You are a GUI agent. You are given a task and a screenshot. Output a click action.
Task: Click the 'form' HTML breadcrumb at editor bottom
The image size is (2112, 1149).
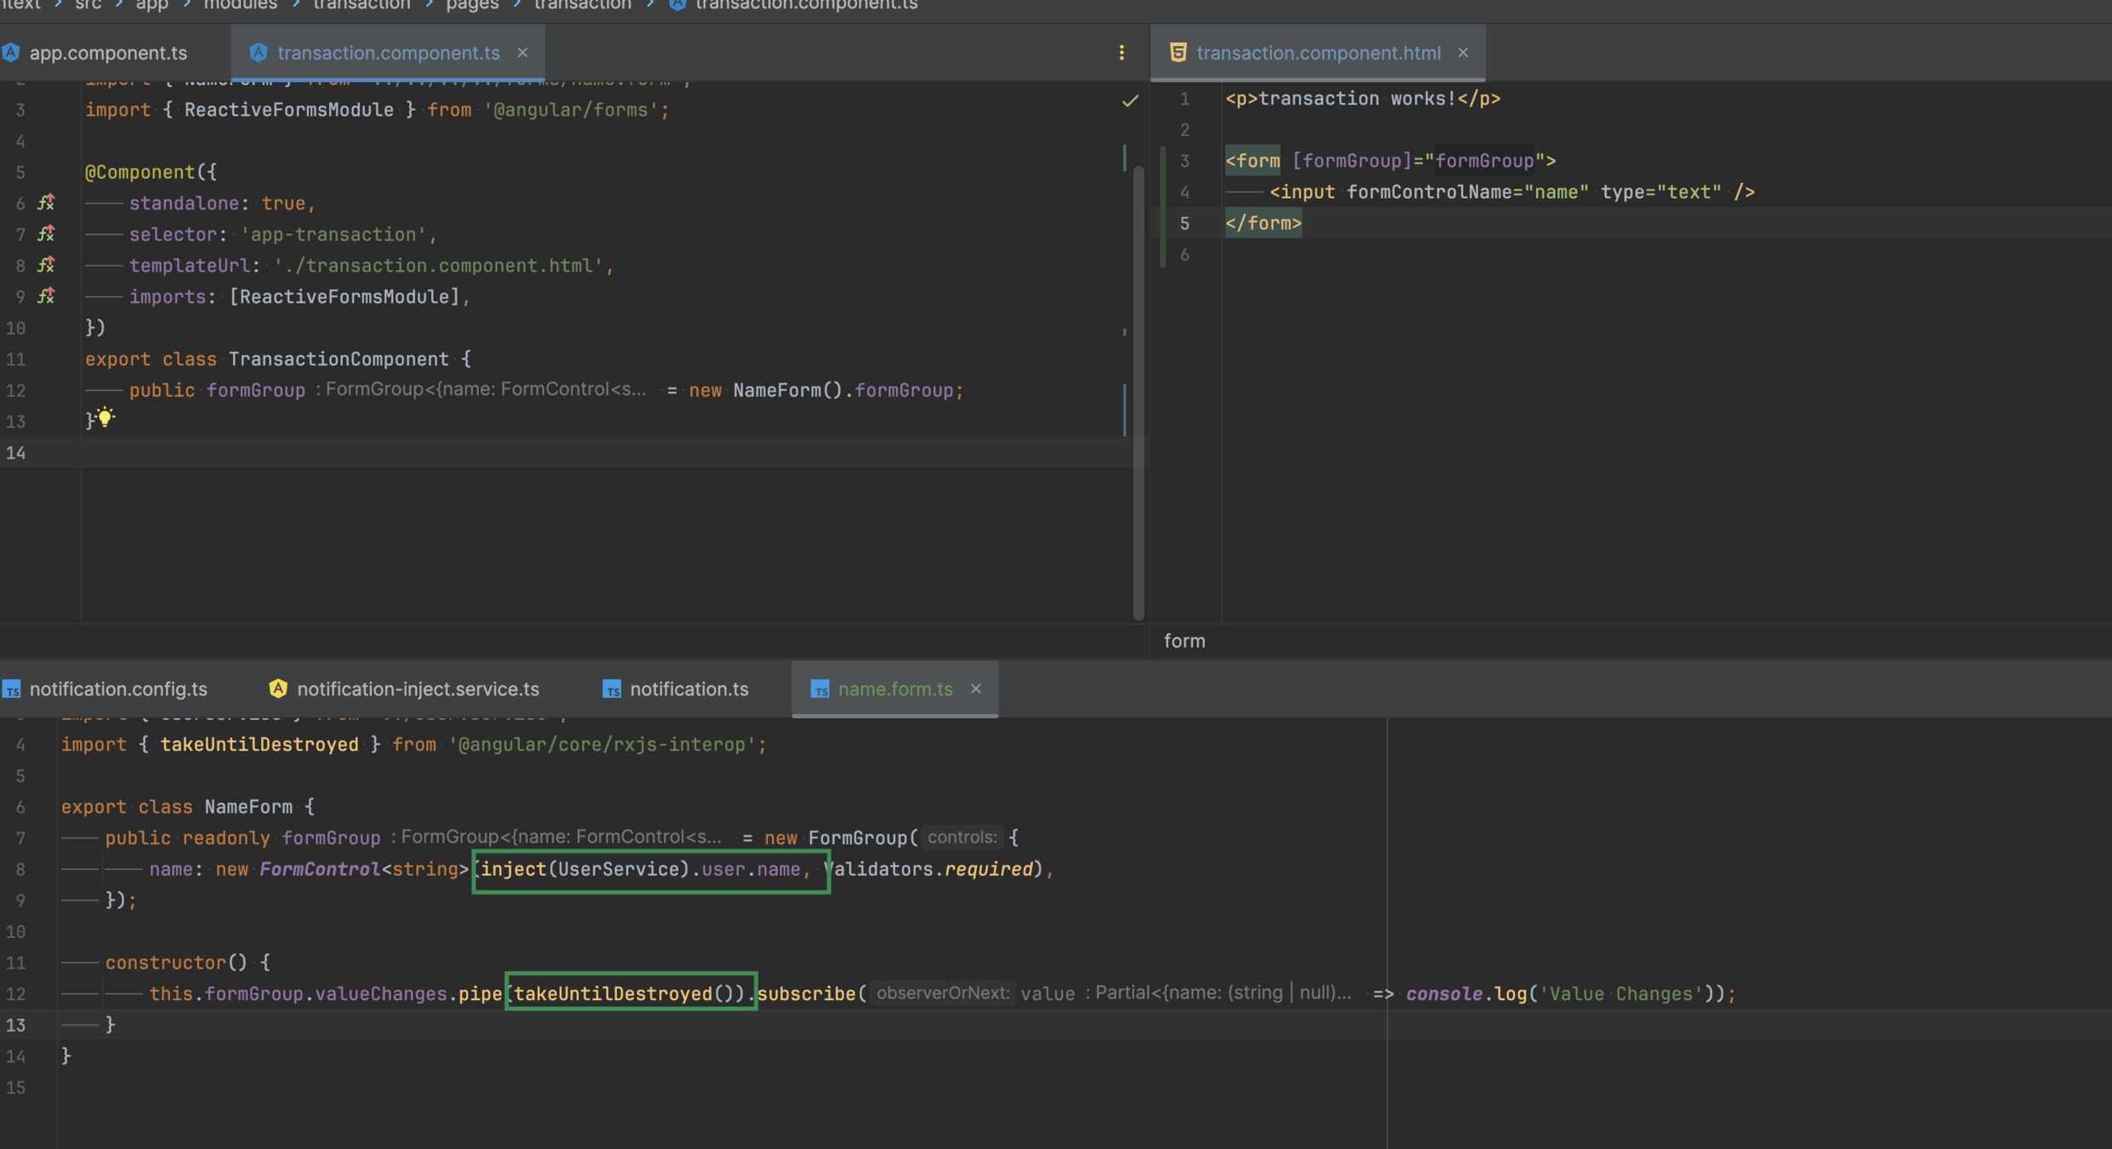[1184, 641]
